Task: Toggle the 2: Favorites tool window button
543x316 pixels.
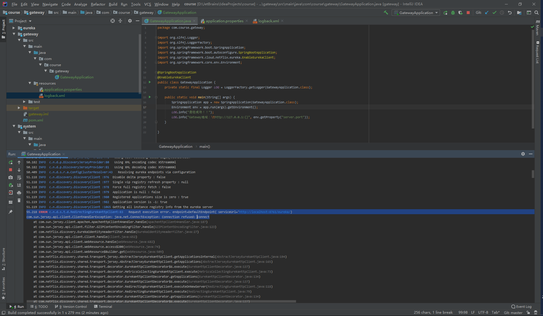Action: click(x=3, y=288)
